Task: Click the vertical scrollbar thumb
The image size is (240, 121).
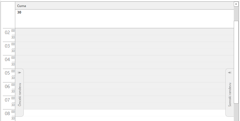Action: click(236, 62)
